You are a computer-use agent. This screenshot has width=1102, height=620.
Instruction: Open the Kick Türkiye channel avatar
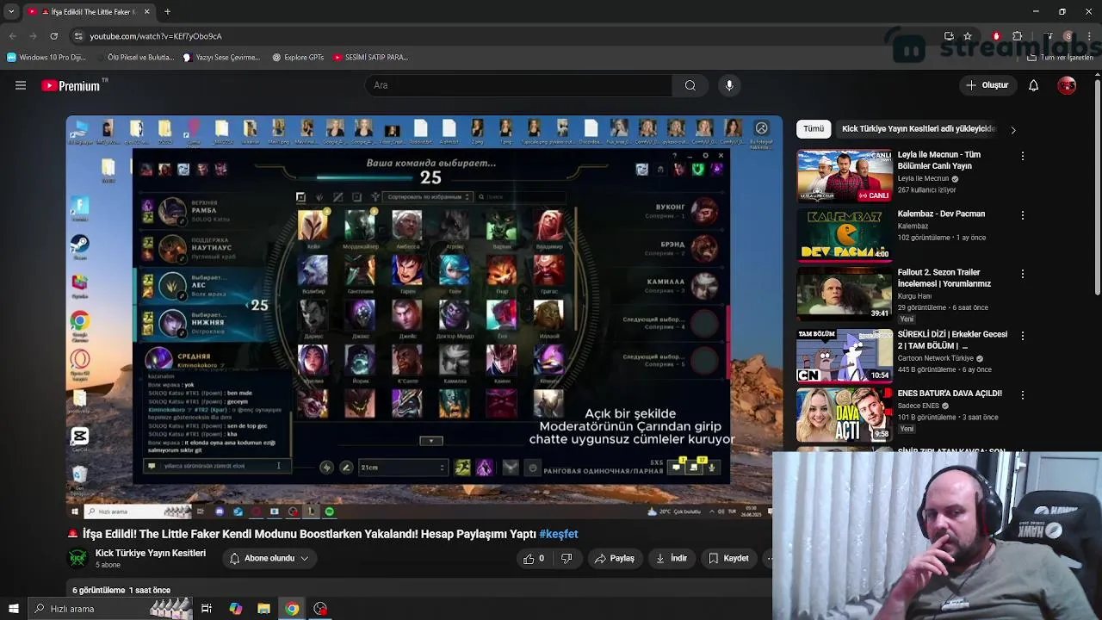click(x=78, y=559)
